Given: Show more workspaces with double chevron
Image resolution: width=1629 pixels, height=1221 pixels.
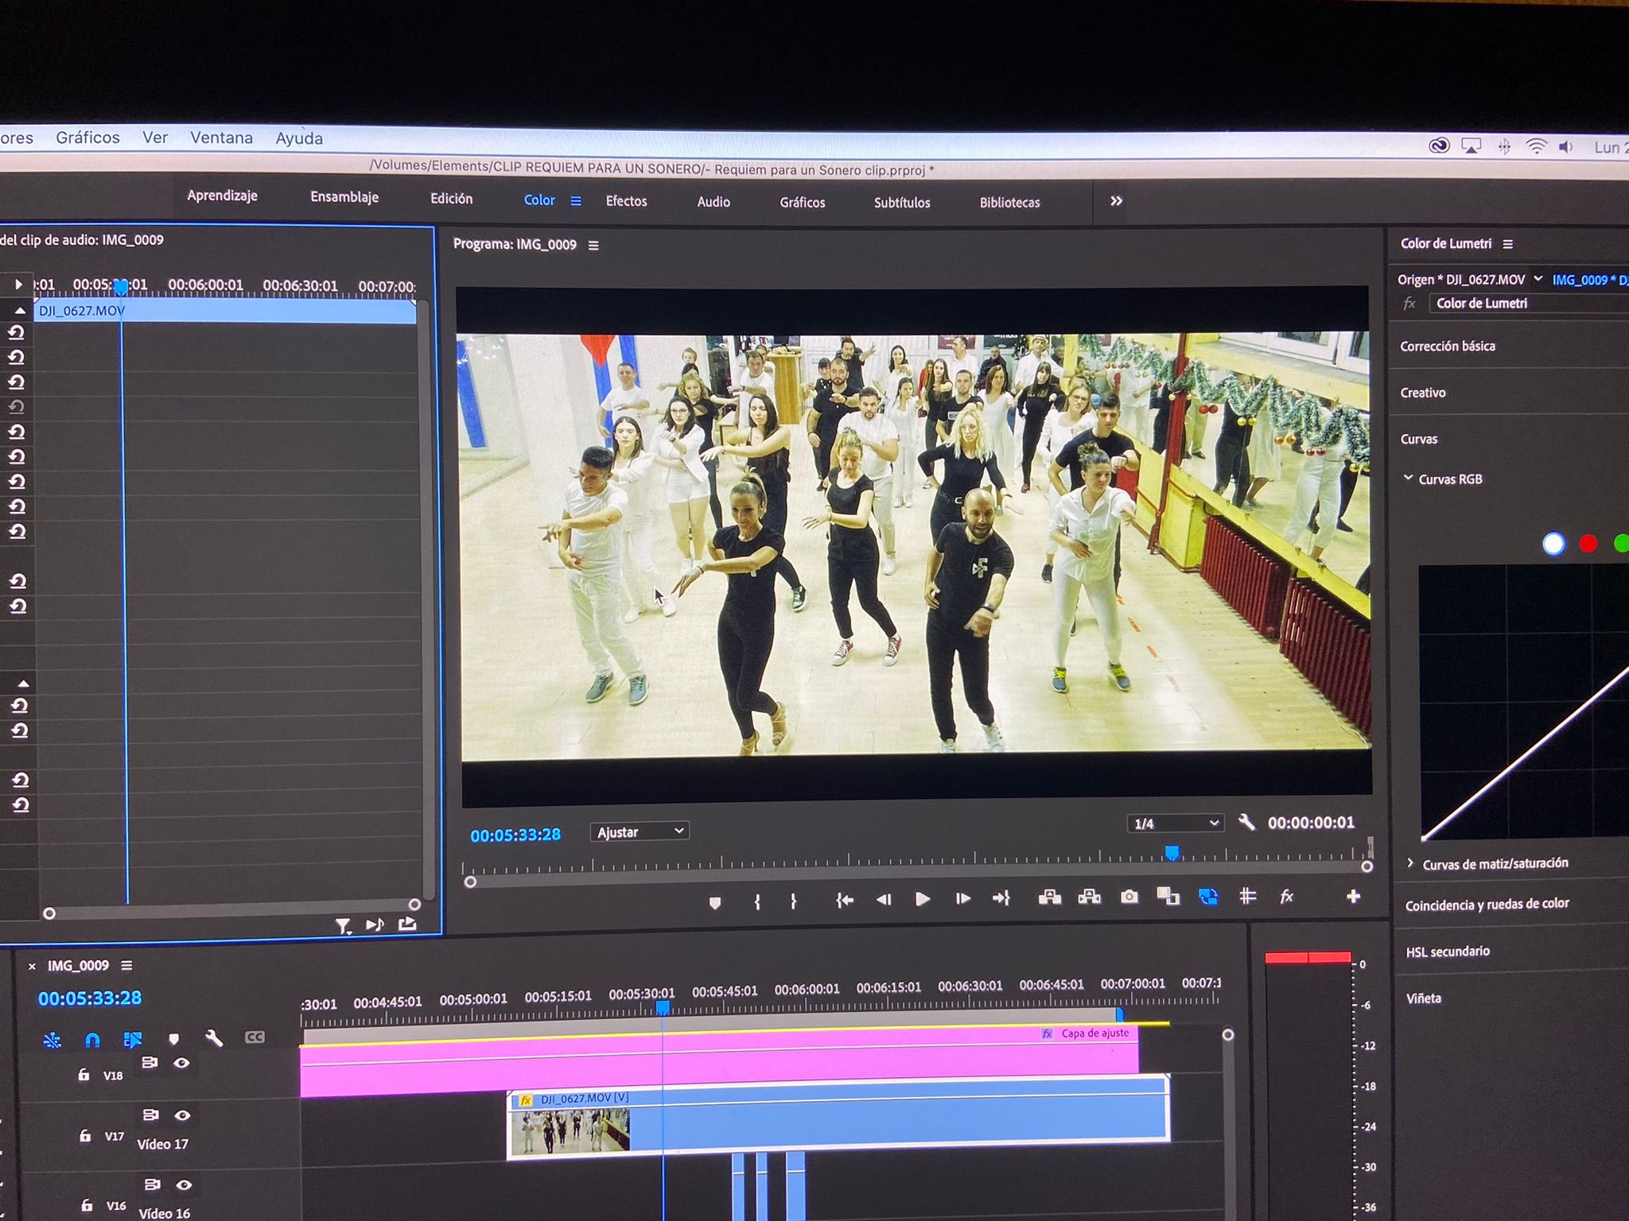Looking at the screenshot, I should (1116, 201).
